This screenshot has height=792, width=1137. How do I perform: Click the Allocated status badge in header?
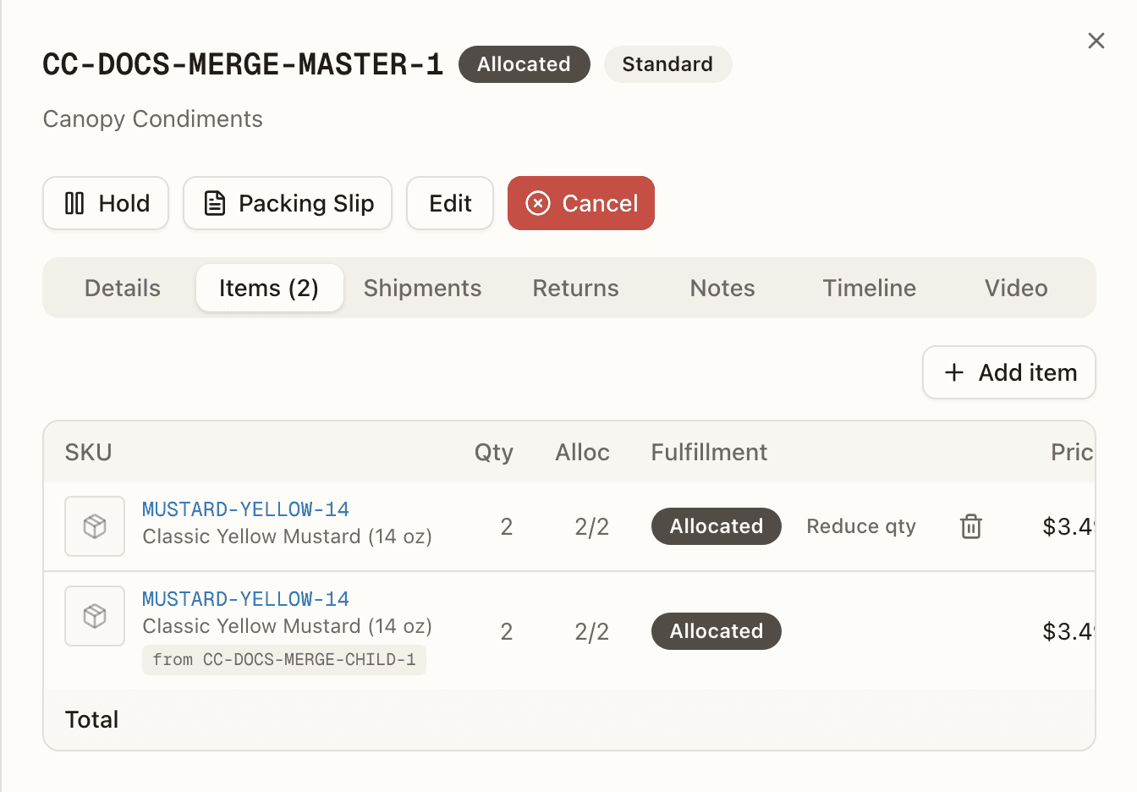point(524,64)
